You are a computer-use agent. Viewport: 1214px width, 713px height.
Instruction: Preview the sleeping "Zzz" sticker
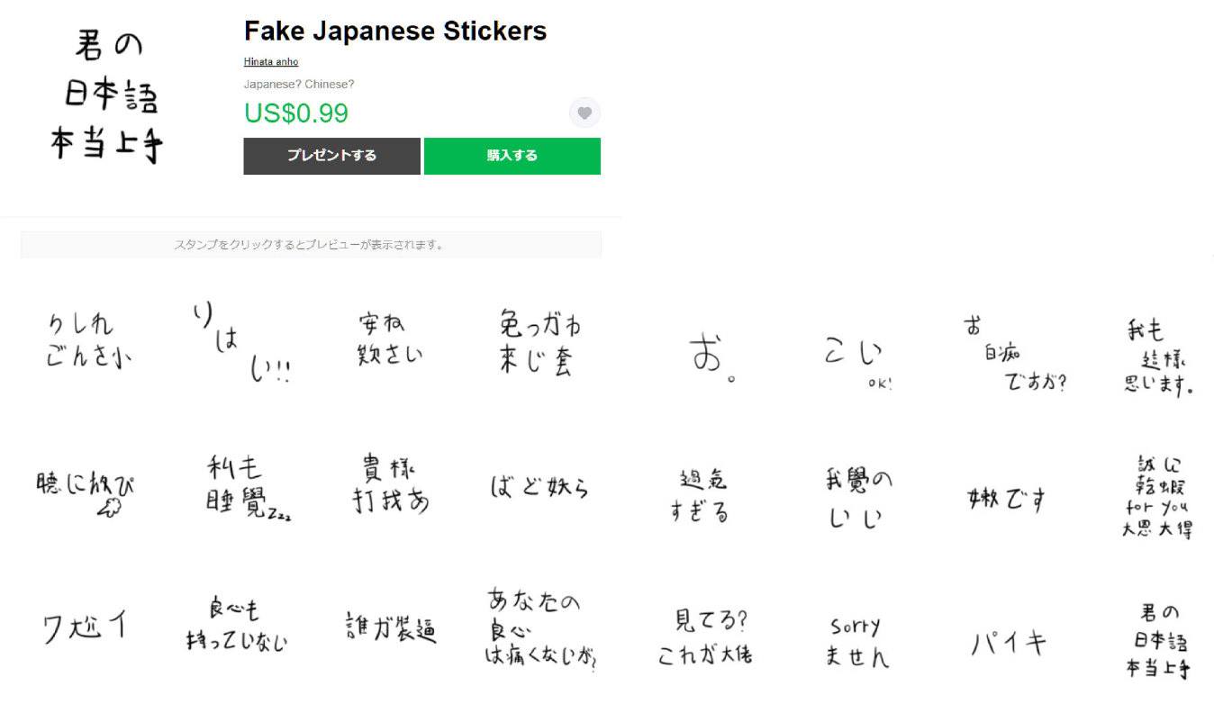[243, 489]
